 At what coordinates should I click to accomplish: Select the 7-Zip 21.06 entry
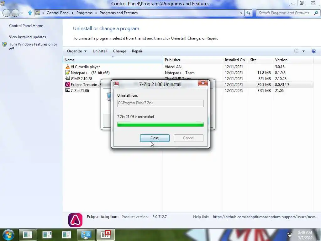[188, 90]
